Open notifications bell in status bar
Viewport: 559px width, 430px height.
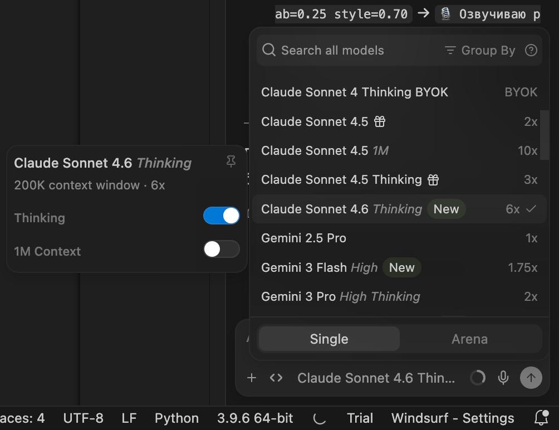pyautogui.click(x=541, y=418)
